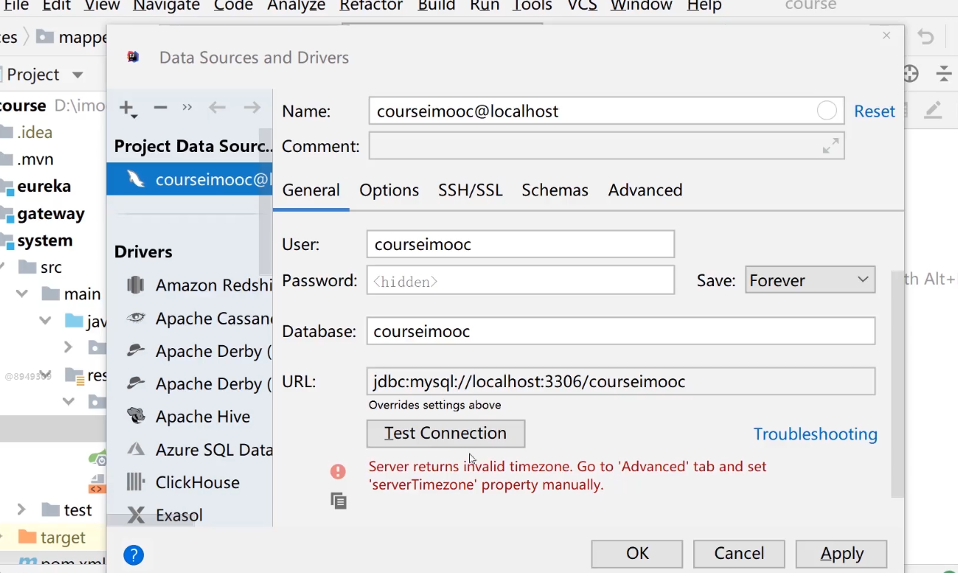Click the OK button
This screenshot has width=958, height=573.
coord(637,554)
